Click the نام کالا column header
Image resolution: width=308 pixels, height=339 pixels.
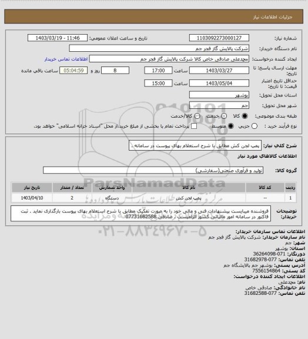pos(189,187)
